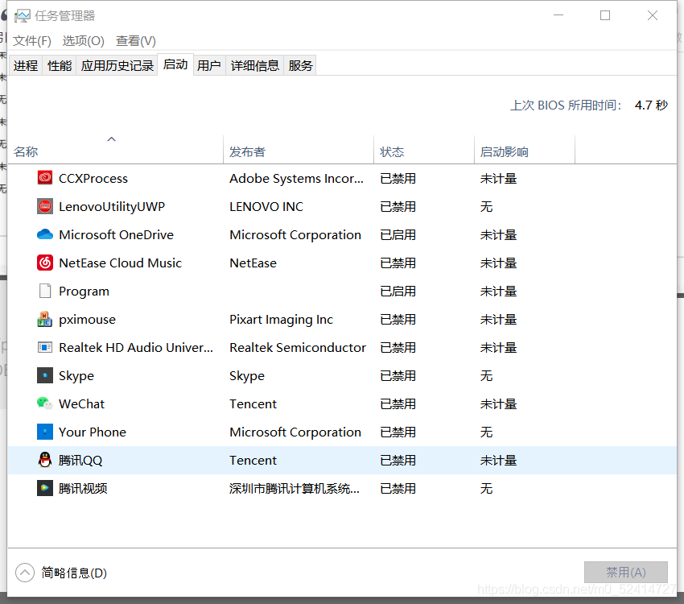Select the Program entry name
Screen dimensions: 684x604
84,291
